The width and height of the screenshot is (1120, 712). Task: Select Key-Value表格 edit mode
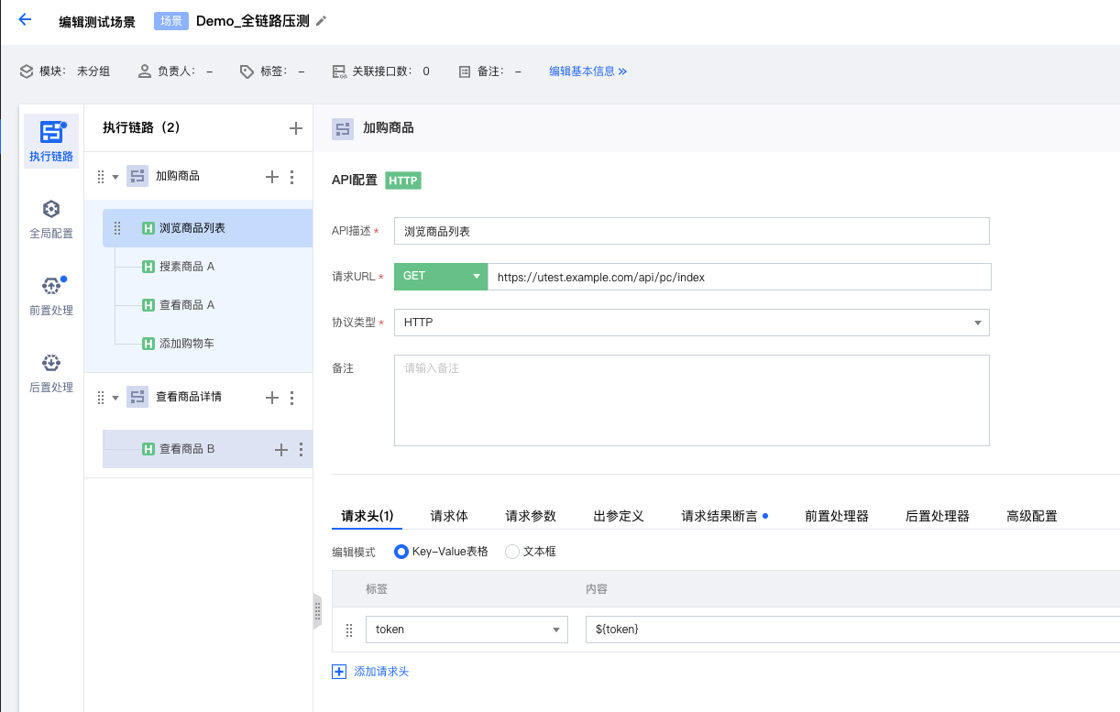pyautogui.click(x=401, y=552)
